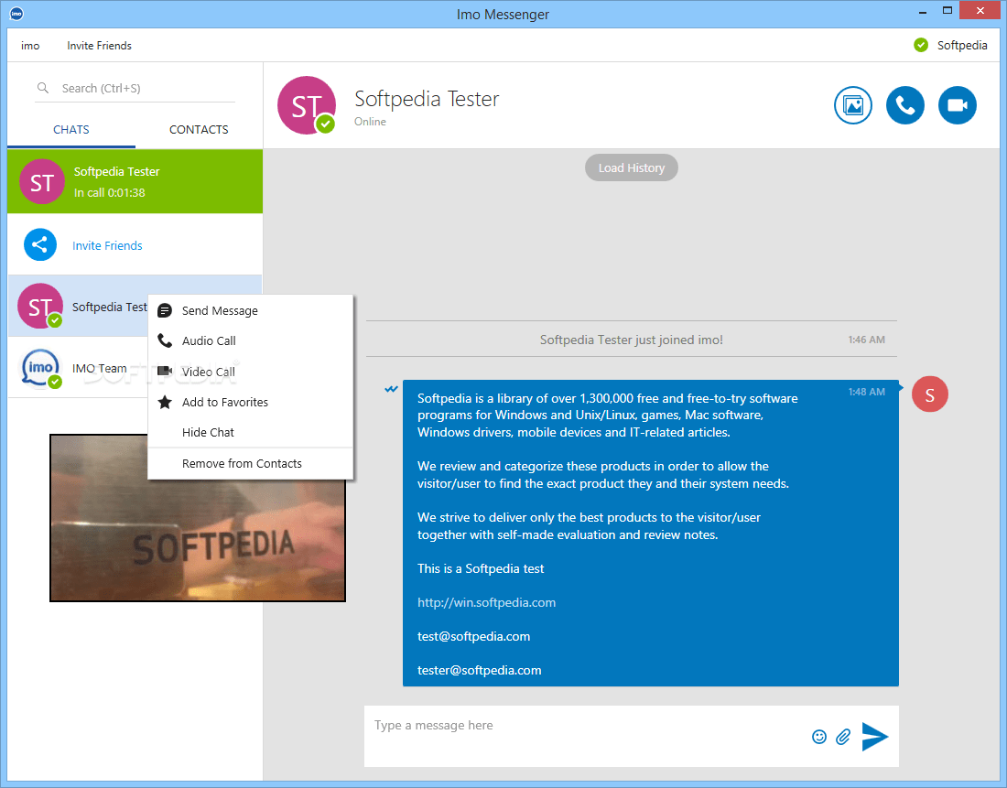Image resolution: width=1007 pixels, height=788 pixels.
Task: Open the http://win.softpedia.com link
Action: click(x=486, y=602)
